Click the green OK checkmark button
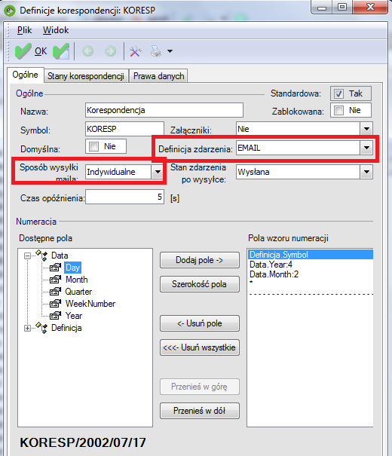This screenshot has height=456, width=392. tap(31, 51)
